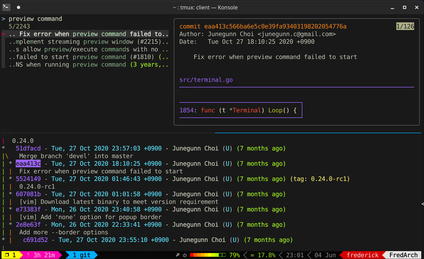Click commit hash '5524149' in git log
The height and width of the screenshot is (259, 424).
click(28, 179)
